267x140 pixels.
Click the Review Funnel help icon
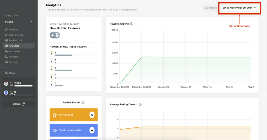pyautogui.click(x=83, y=103)
